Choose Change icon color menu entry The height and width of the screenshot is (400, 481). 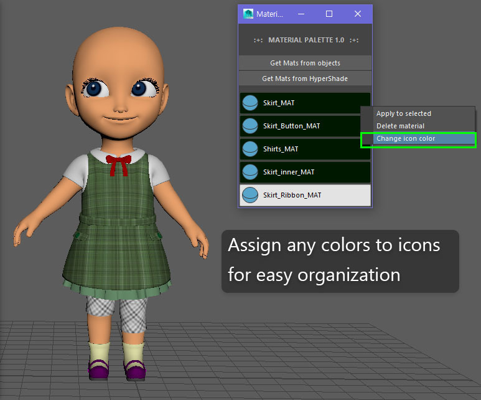418,138
